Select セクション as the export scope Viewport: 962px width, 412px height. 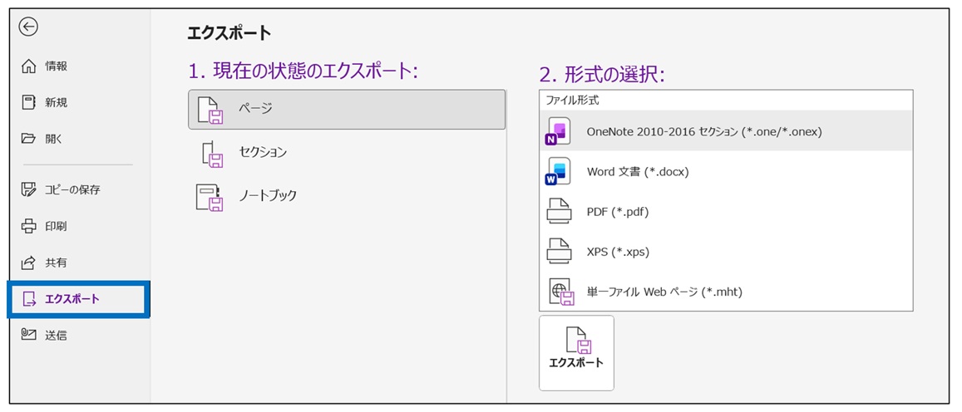click(x=347, y=154)
